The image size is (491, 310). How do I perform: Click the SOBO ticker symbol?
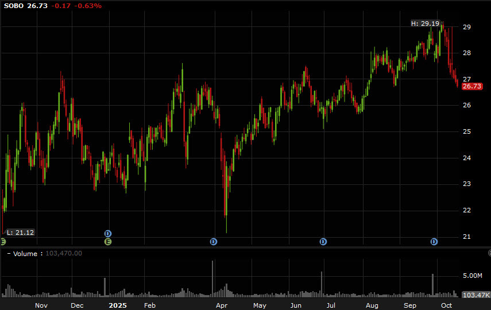(x=14, y=6)
